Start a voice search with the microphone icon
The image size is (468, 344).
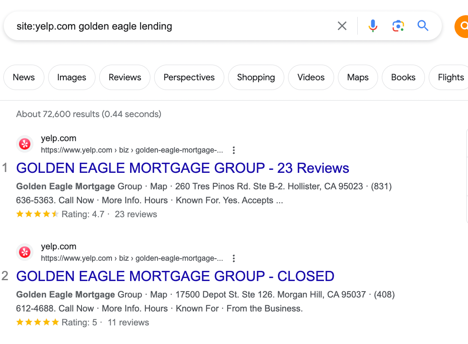(x=373, y=26)
